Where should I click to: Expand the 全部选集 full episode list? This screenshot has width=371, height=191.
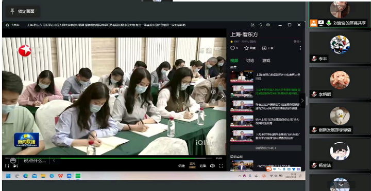[266, 148]
